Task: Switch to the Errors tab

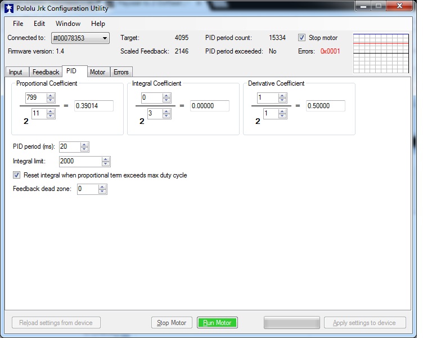Action: click(121, 72)
